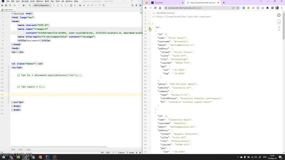Collapse the address of user id 3
This screenshot has height=160, width=285.
150,130
